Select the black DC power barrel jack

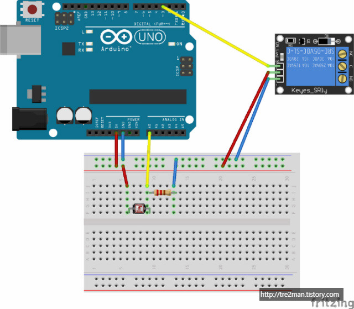pos(29,119)
